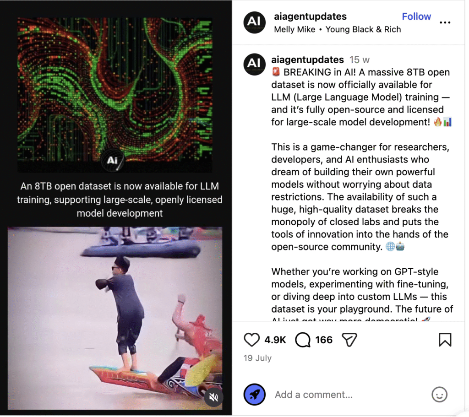View the 4.9K likes count
469x417 pixels.
(x=275, y=340)
